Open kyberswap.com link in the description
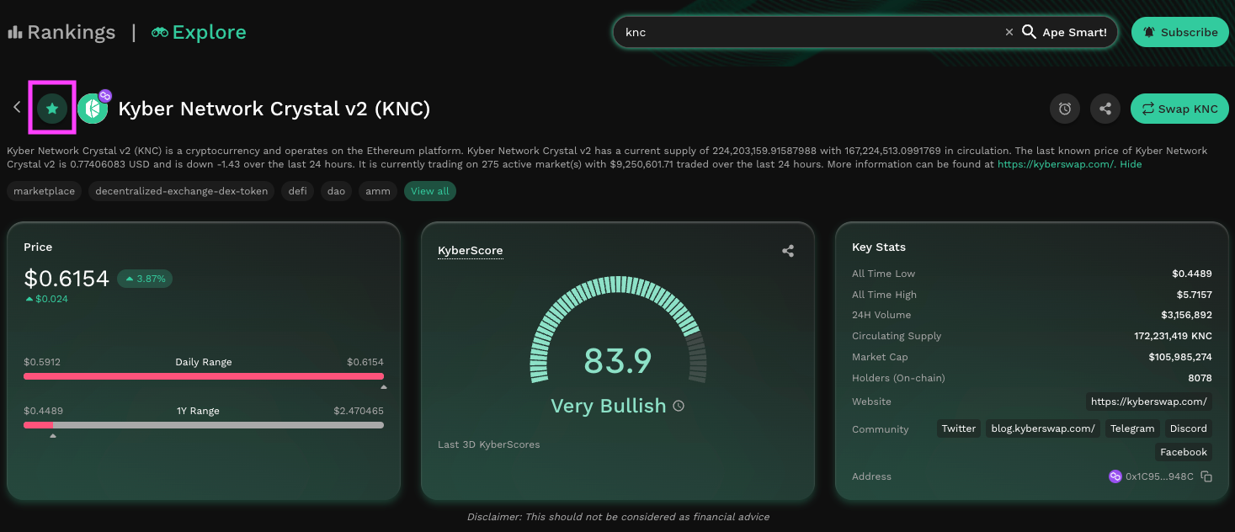Image resolution: width=1235 pixels, height=532 pixels. (x=1056, y=164)
